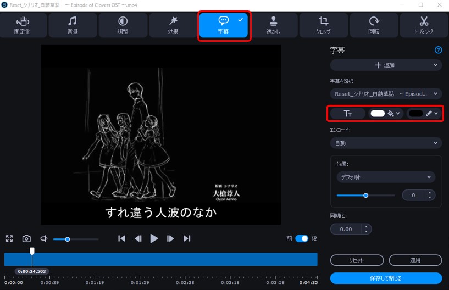Screen dimensions: 449x290
Task: Click the black outline color swatch
Action: coord(416,114)
